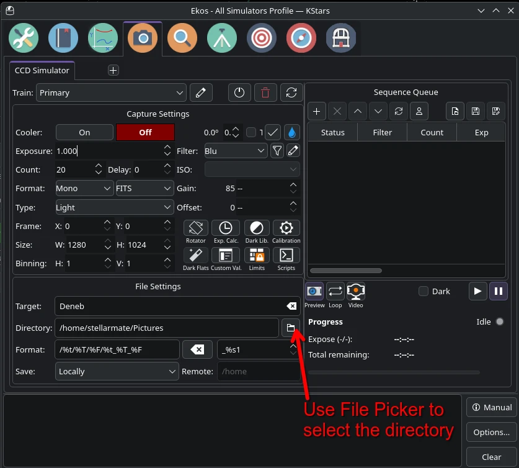Expand the Type dropdown showing Light

[115, 207]
